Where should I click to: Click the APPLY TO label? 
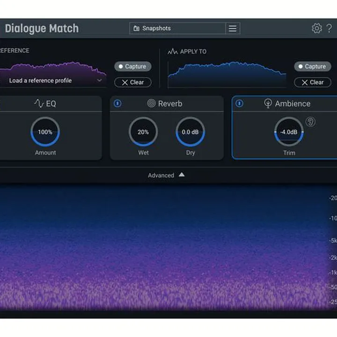[x=193, y=51]
